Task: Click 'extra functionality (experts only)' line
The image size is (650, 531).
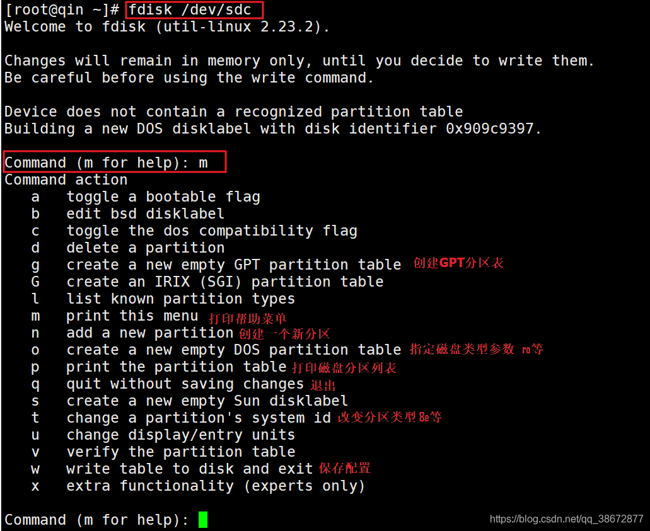Action: [216, 486]
